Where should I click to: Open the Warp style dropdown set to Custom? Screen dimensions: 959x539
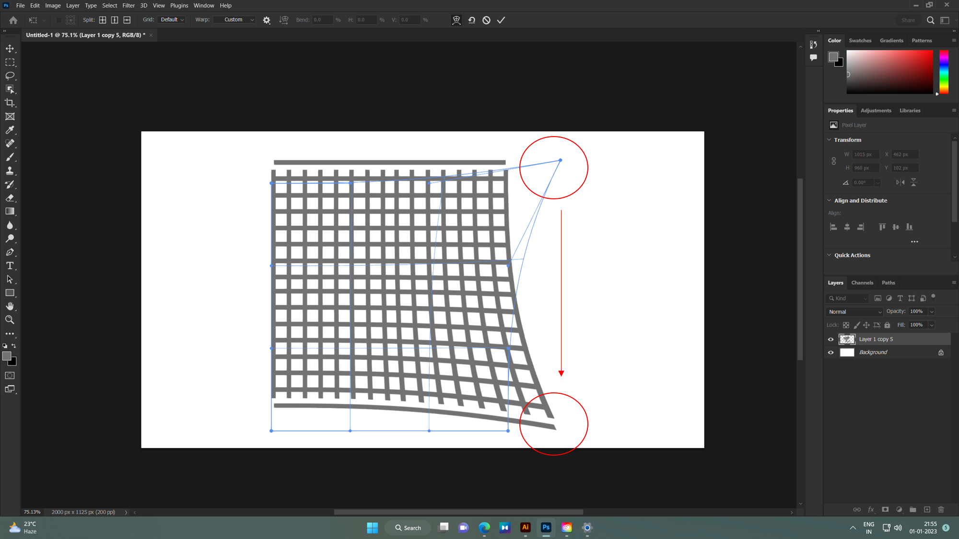(x=234, y=20)
